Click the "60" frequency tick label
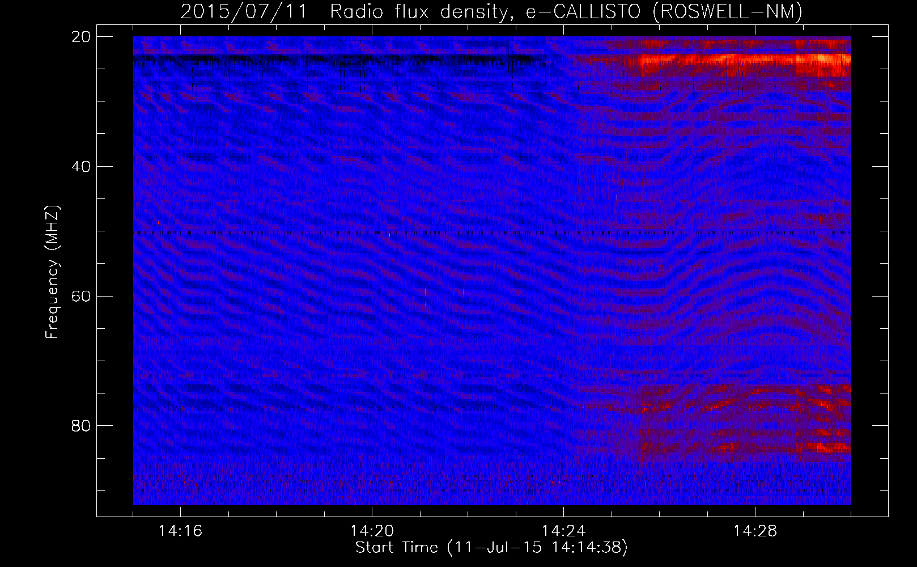The height and width of the screenshot is (567, 917). [82, 296]
